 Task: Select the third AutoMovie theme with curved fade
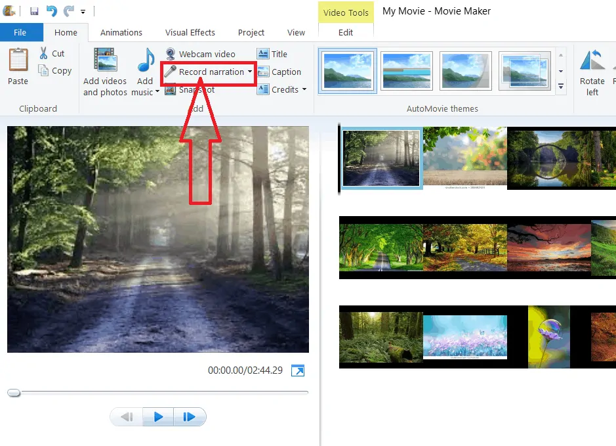tap(466, 71)
